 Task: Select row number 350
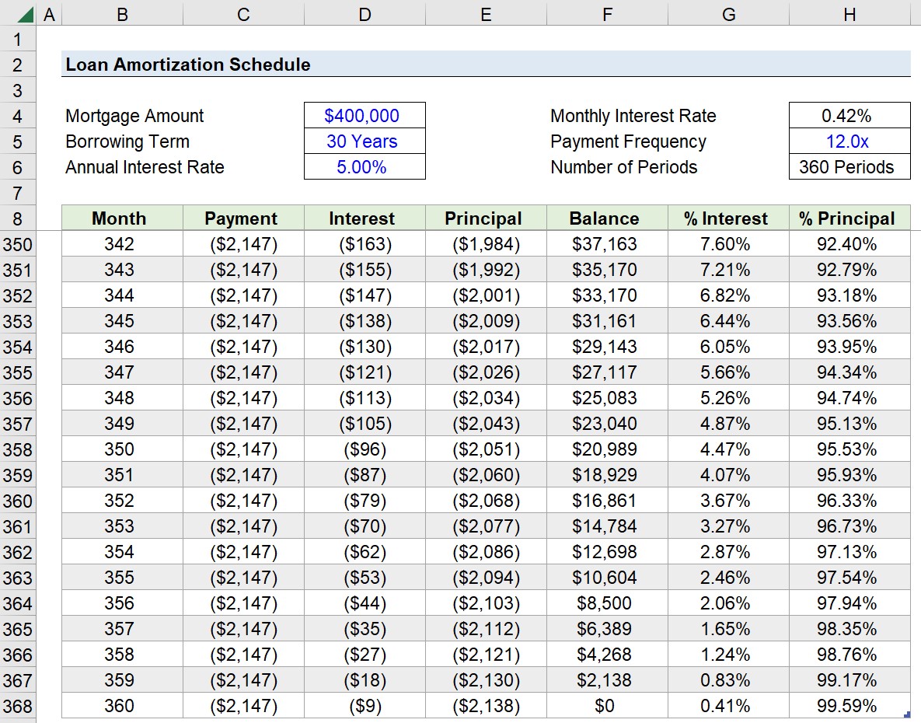(17, 244)
